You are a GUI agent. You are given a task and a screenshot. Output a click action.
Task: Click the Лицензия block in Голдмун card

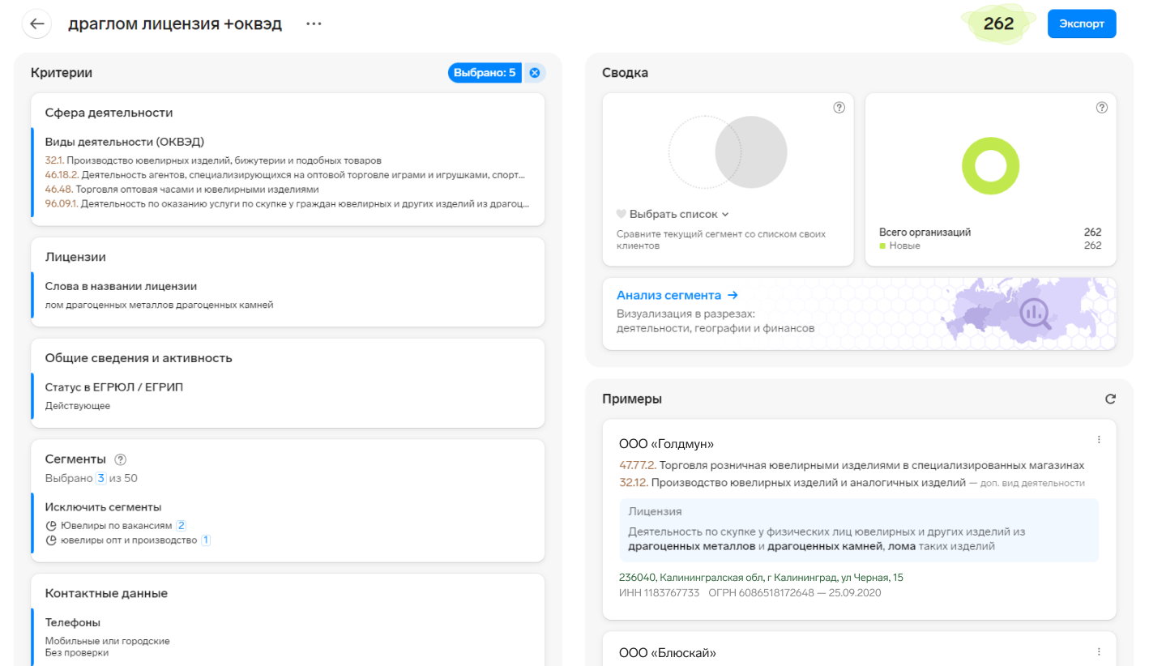click(x=859, y=530)
